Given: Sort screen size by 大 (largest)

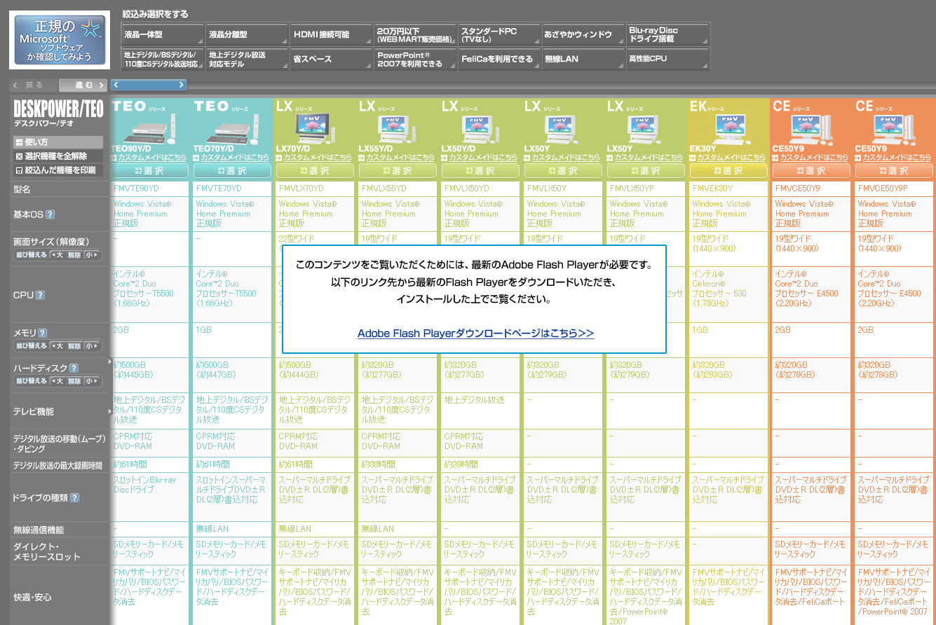Looking at the screenshot, I should tap(57, 254).
